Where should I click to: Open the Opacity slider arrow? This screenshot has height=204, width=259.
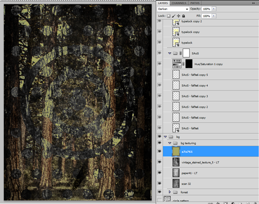coord(214,9)
